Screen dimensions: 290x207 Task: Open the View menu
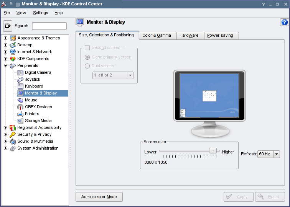pyautogui.click(x=21, y=13)
